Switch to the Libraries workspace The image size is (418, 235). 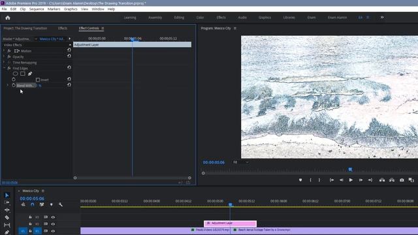[289, 18]
